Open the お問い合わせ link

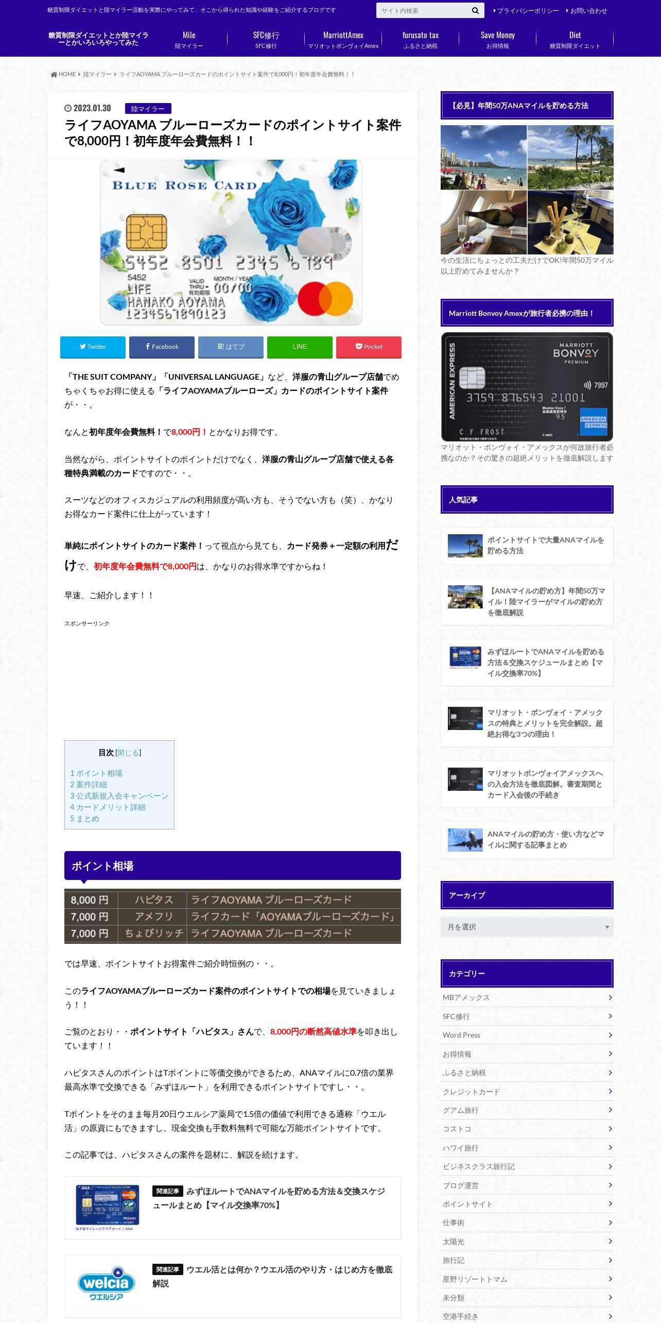[x=586, y=11]
